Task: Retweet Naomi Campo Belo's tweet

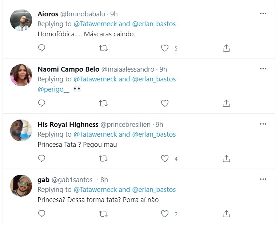Action: pyautogui.click(x=103, y=103)
